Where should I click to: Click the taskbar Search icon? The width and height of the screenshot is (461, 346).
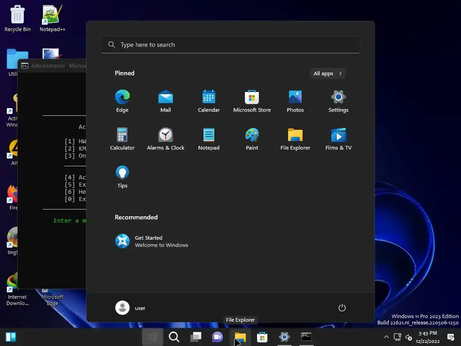click(x=174, y=337)
